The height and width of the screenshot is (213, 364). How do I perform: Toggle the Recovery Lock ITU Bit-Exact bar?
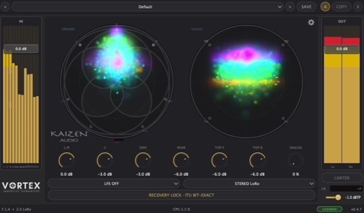coord(181,195)
